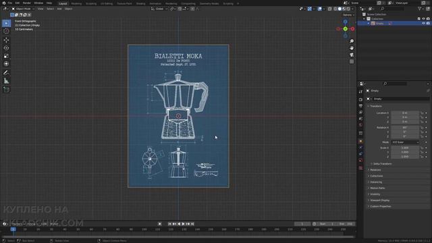Viewport: 432px width, 243px height.
Task: Open the Object Mode dropdown
Action: pos(23,9)
